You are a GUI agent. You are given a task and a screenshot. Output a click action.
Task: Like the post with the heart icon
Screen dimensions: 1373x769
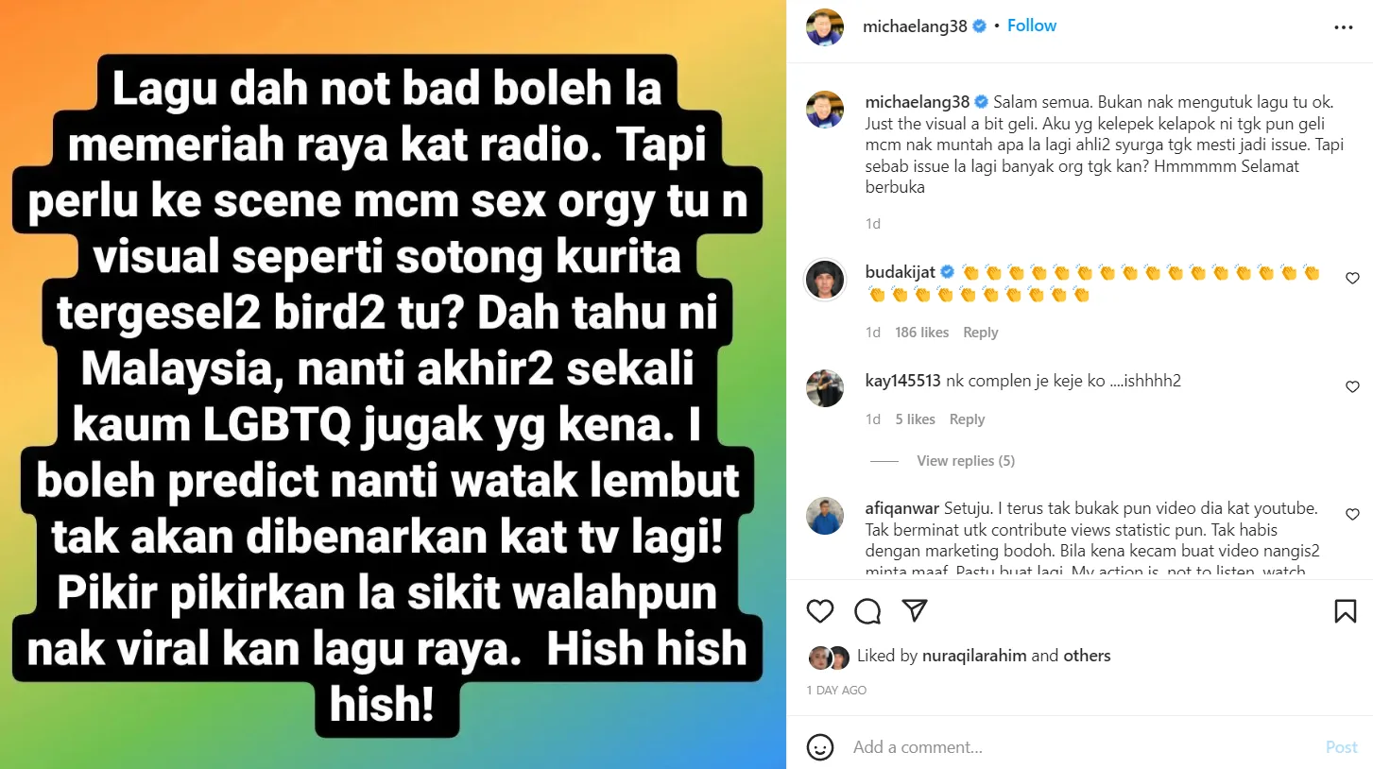pyautogui.click(x=820, y=611)
